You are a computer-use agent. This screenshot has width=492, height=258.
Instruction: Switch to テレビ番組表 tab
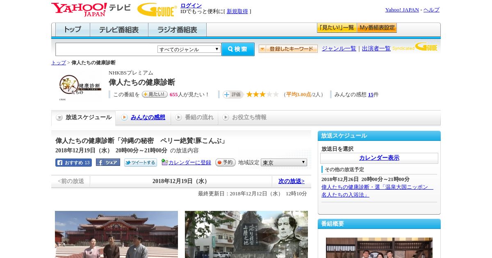coord(119,30)
